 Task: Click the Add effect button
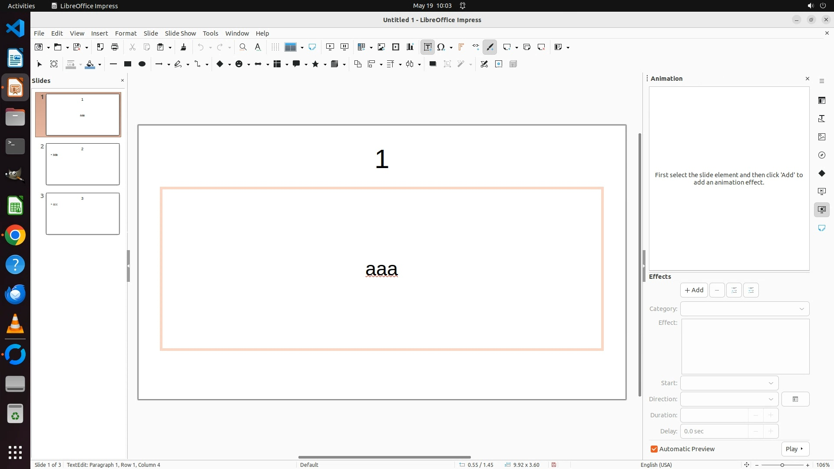694,290
